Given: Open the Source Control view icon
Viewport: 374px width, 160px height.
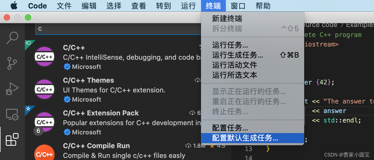Looking at the screenshot, I should click(12, 63).
